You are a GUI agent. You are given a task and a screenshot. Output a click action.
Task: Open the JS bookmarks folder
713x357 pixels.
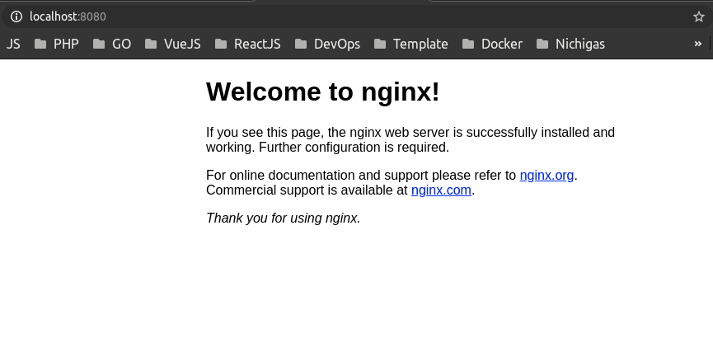click(12, 45)
